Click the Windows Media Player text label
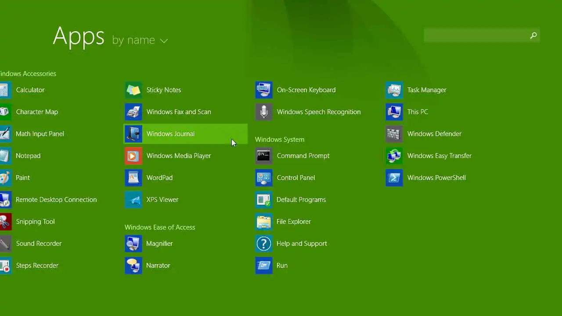This screenshot has width=562, height=316. (x=179, y=156)
